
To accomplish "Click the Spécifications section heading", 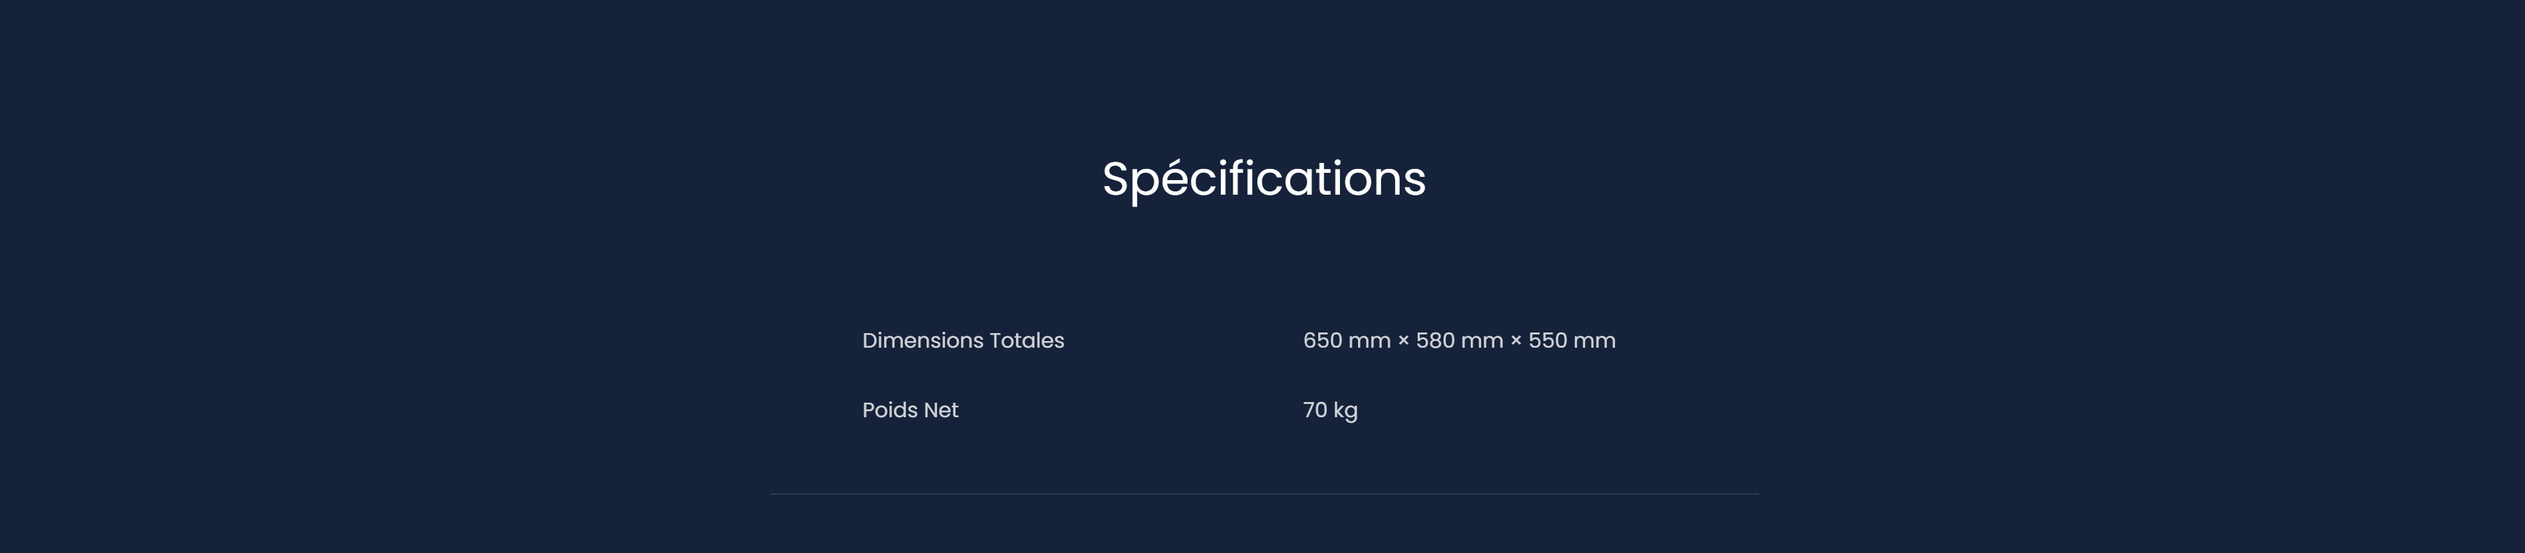I will tap(1262, 179).
